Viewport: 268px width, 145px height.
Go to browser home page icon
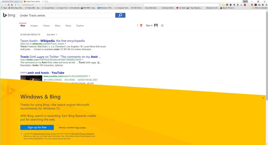[12, 5]
